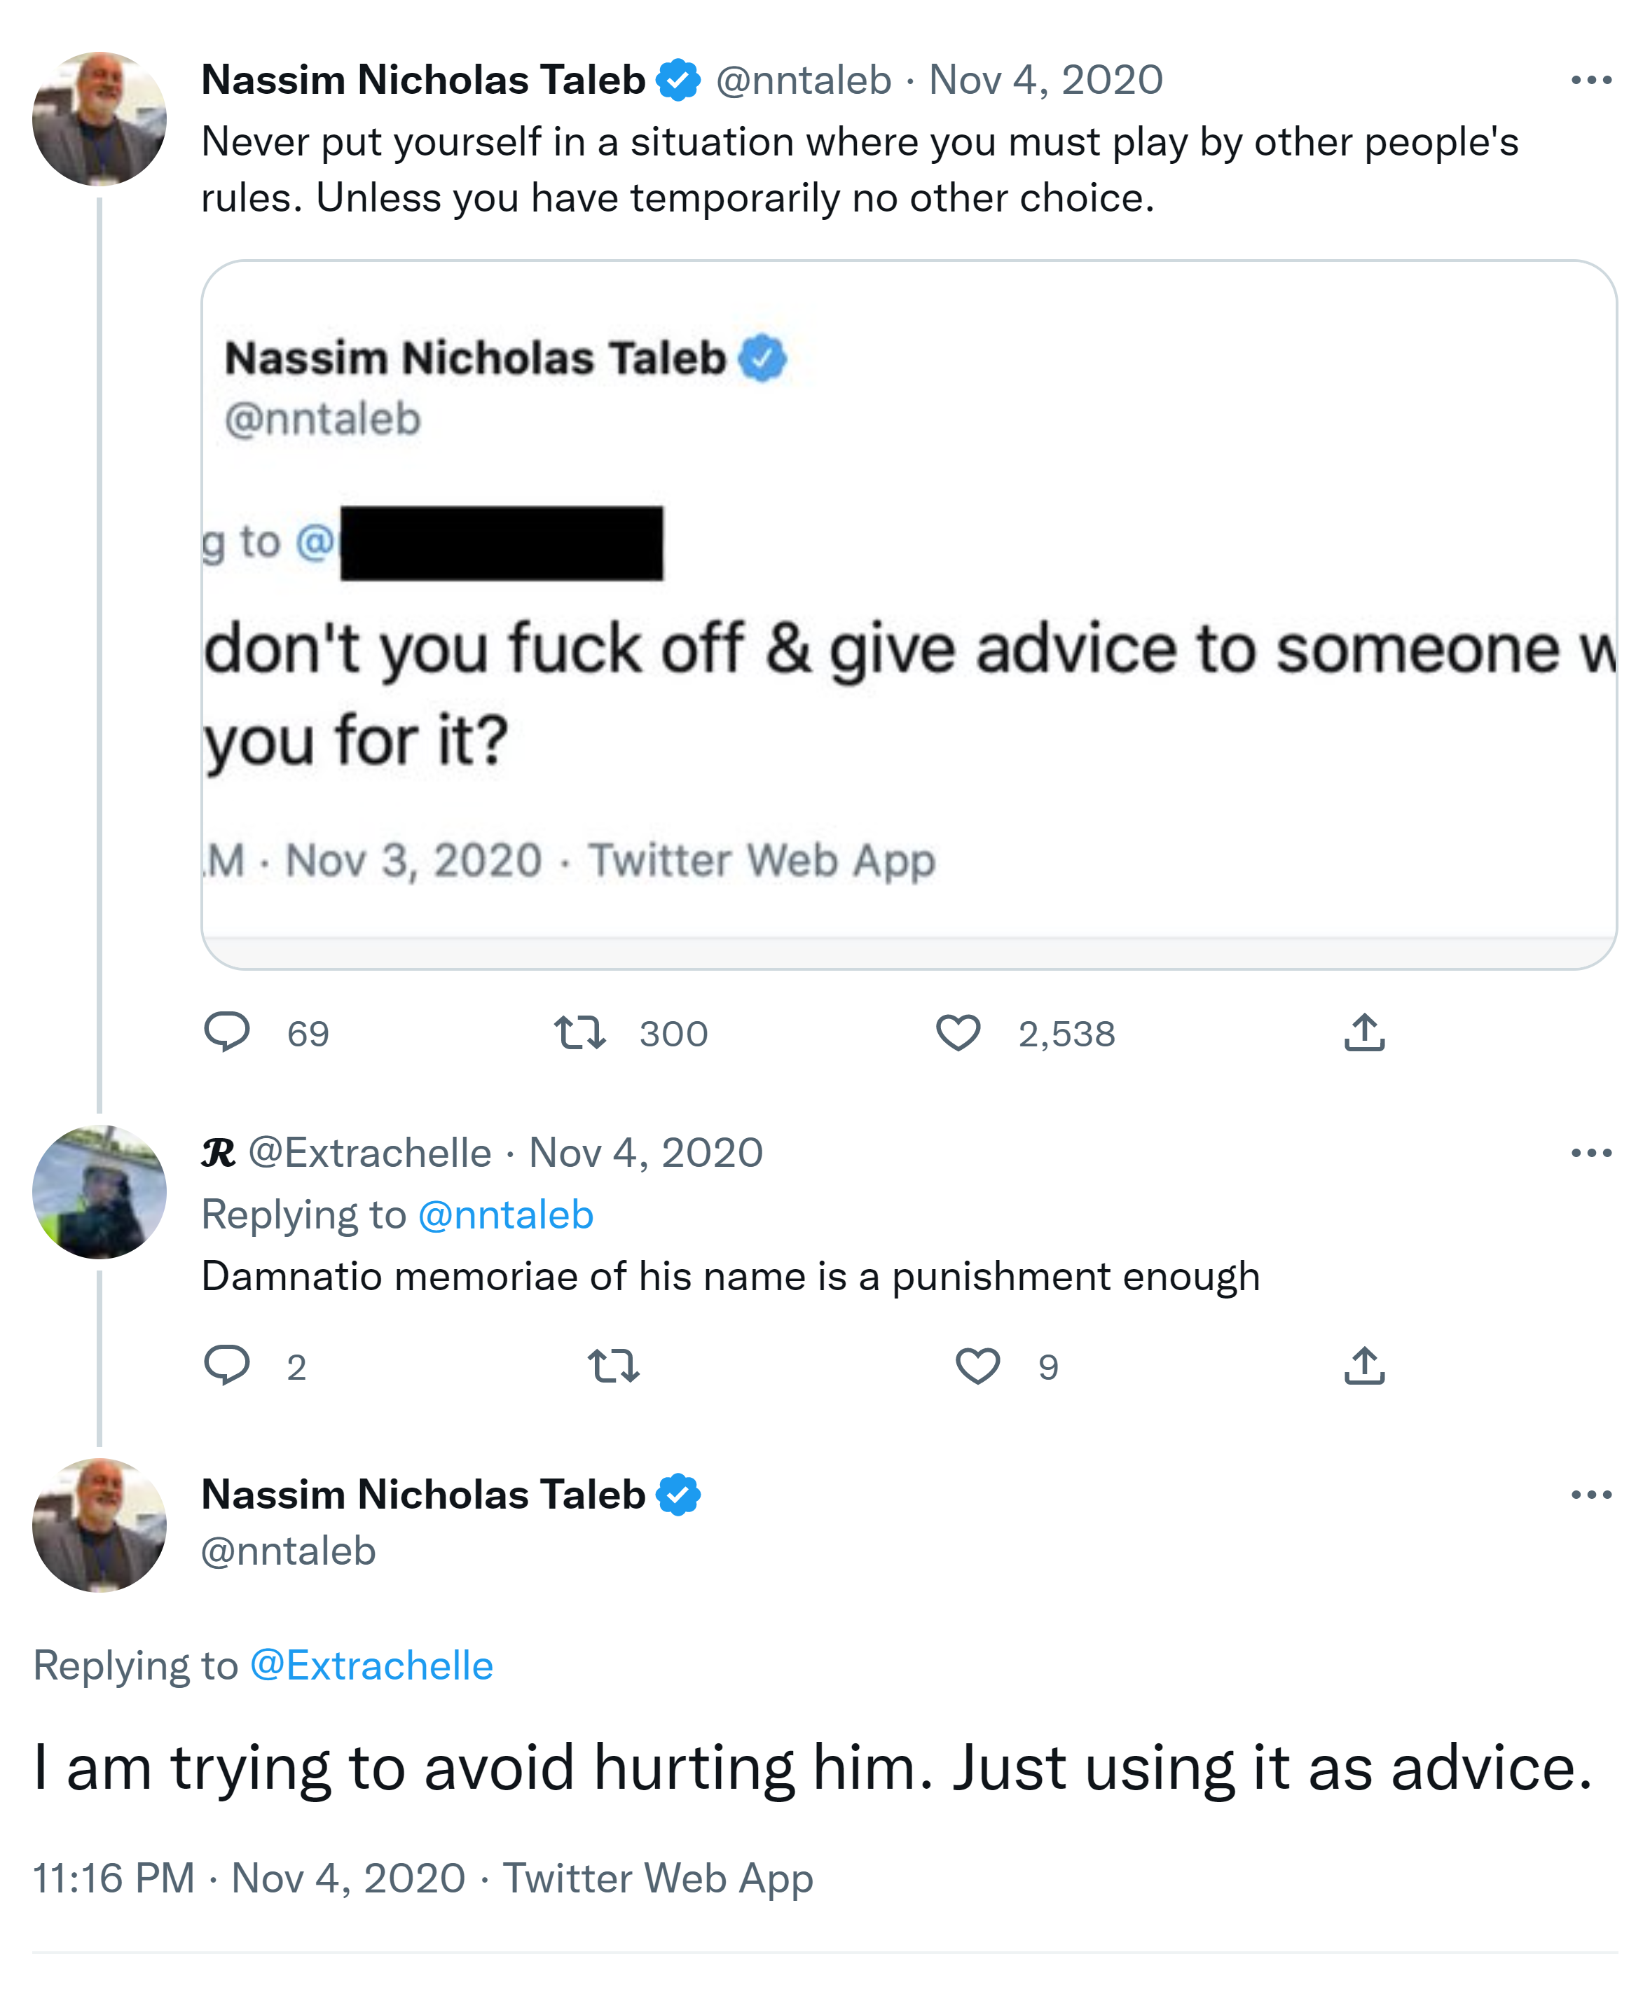View Taleb's profile picture on the top tweet
The image size is (1643, 1994).
tap(99, 119)
